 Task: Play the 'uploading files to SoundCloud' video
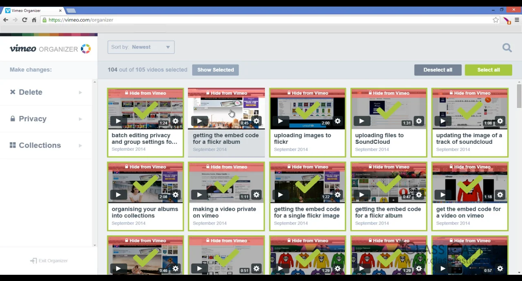point(361,121)
